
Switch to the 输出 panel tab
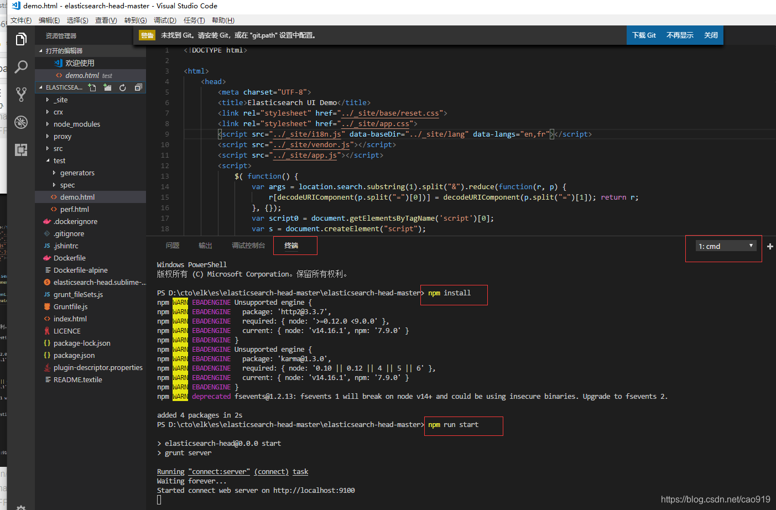tap(205, 246)
